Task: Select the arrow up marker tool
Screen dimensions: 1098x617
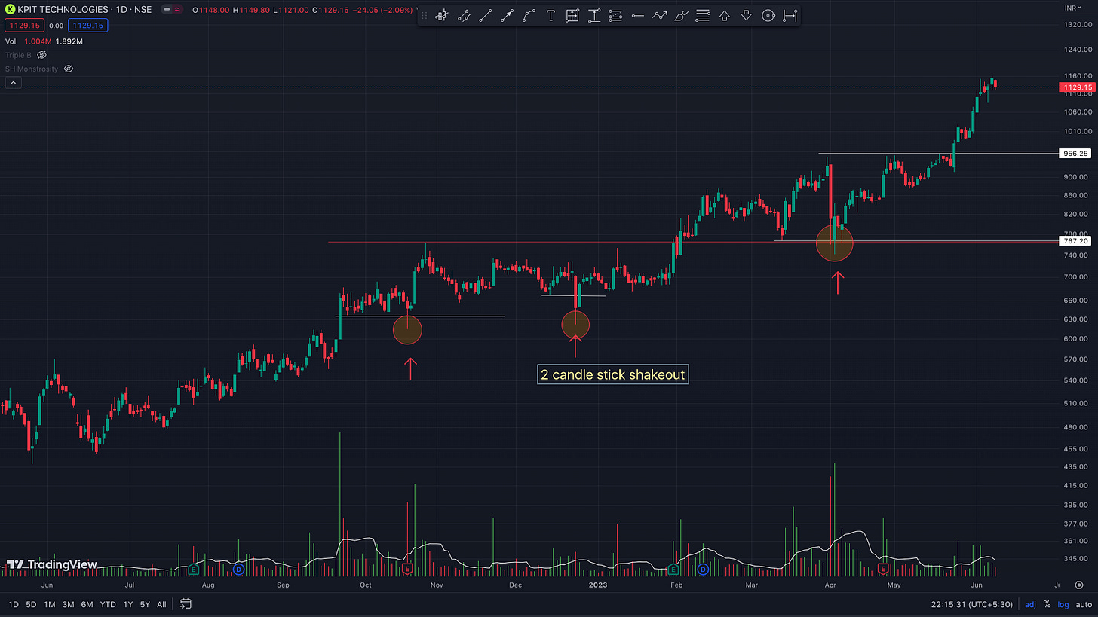Action: coord(725,15)
